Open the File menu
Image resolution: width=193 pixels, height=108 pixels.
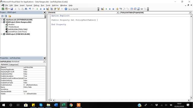pyautogui.click(x=6, y=5)
